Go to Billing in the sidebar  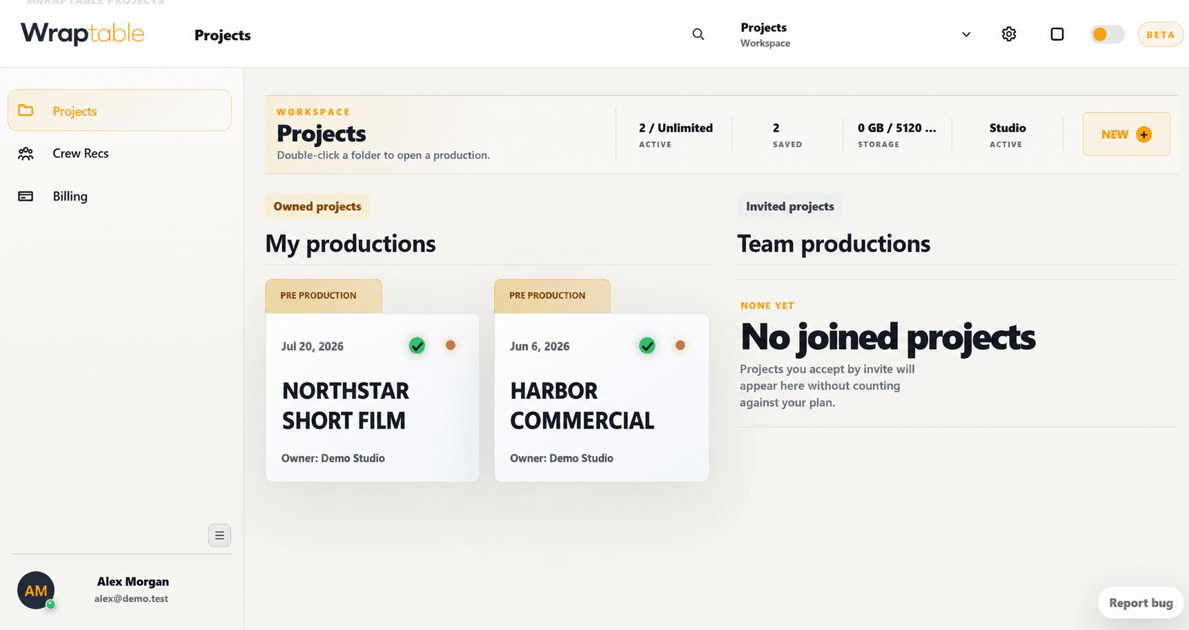(119, 196)
